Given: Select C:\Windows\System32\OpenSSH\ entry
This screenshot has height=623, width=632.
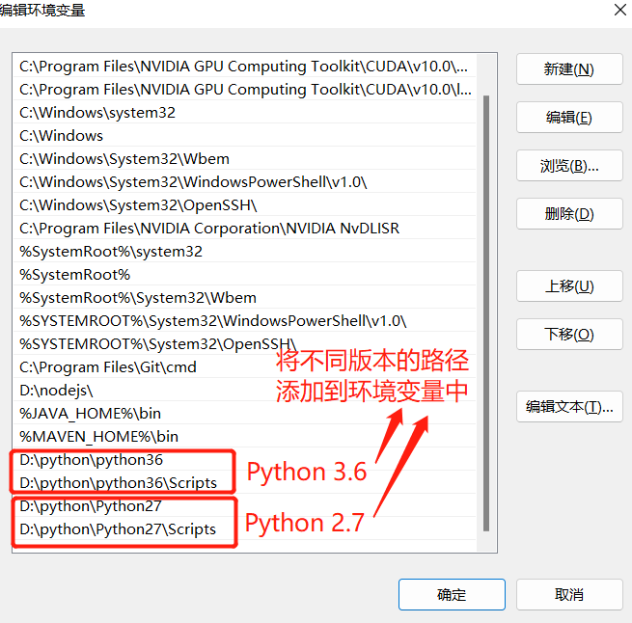Looking at the screenshot, I should coord(245,205).
